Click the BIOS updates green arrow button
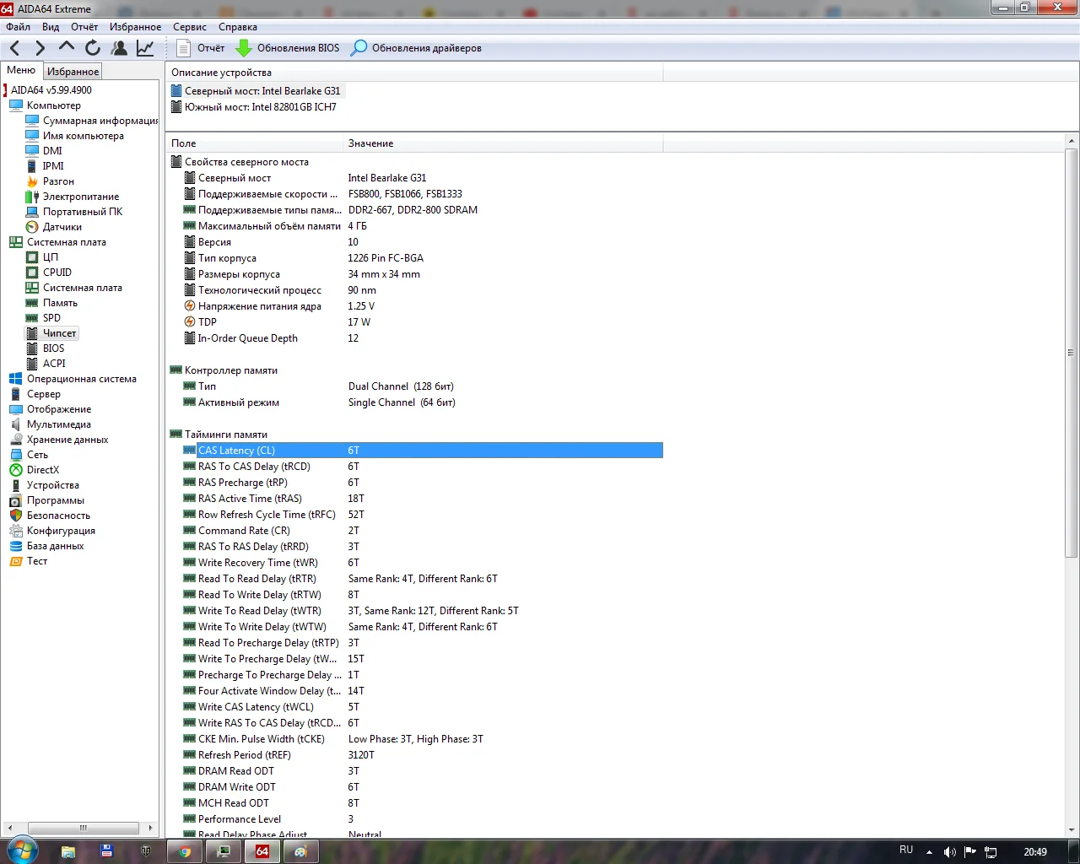The height and width of the screenshot is (864, 1080). pyautogui.click(x=288, y=48)
